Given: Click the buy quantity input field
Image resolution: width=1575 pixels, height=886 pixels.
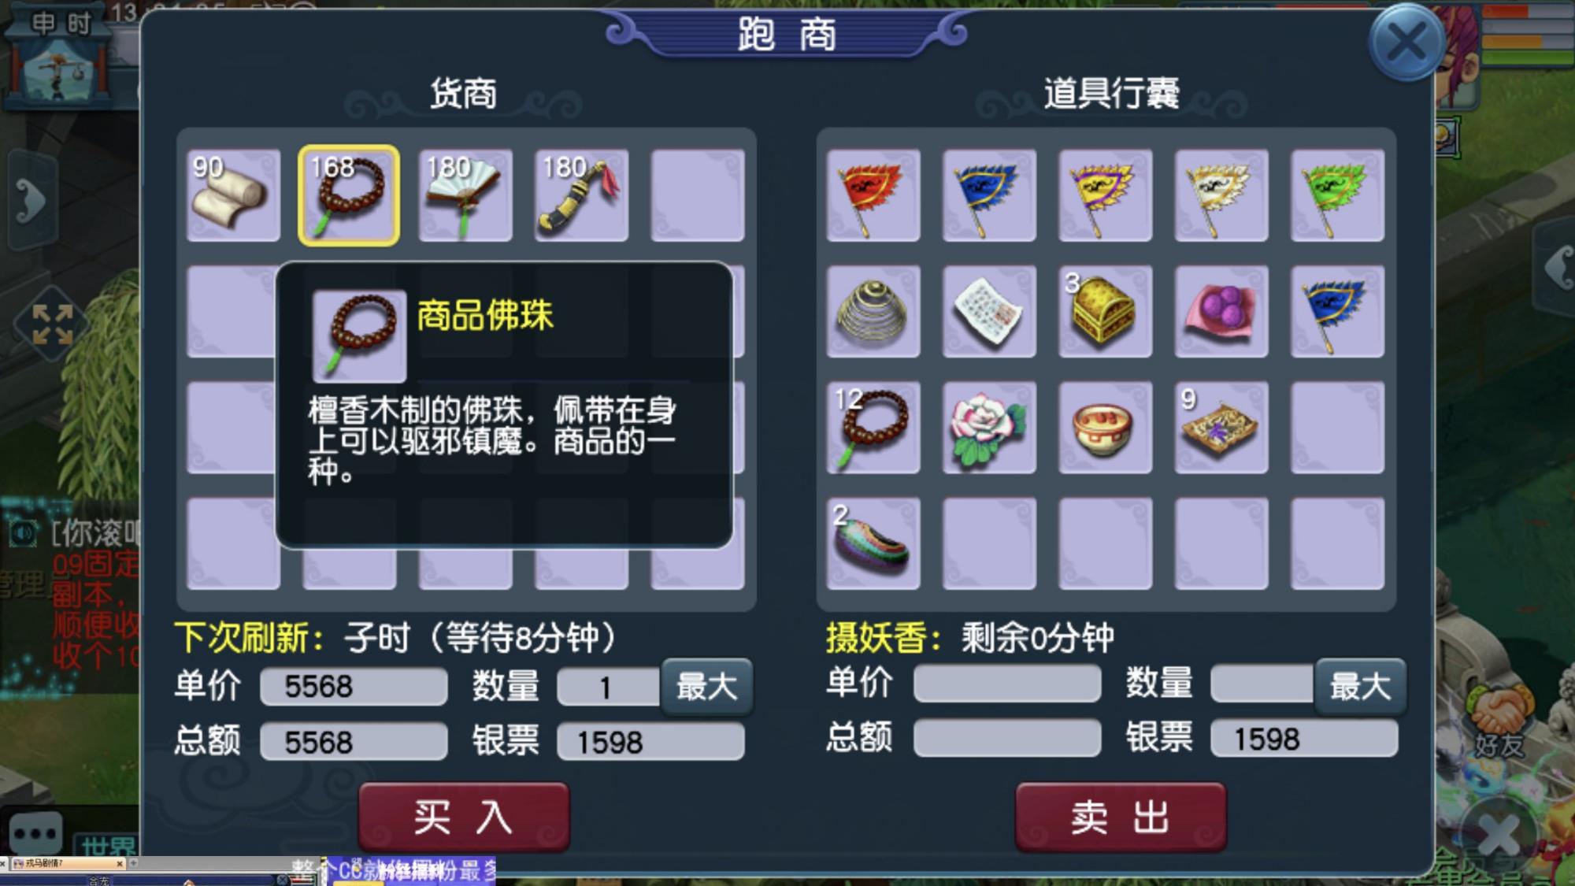Looking at the screenshot, I should click(x=608, y=687).
